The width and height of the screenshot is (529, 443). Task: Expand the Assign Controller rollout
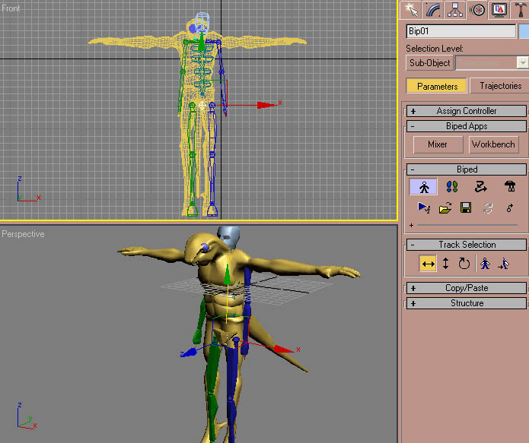[x=466, y=111]
